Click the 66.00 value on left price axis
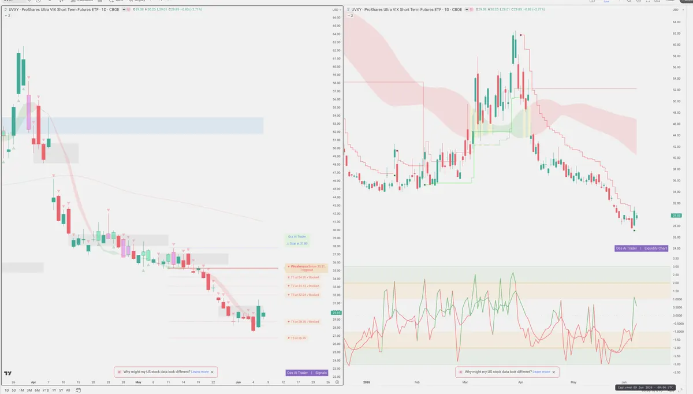 tap(337, 18)
